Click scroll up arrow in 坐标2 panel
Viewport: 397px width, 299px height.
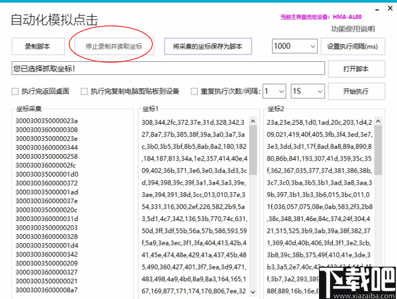[x=378, y=121]
